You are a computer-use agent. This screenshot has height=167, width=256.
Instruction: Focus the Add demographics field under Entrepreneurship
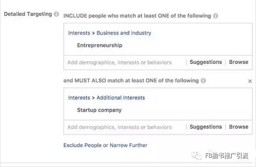pos(125,63)
